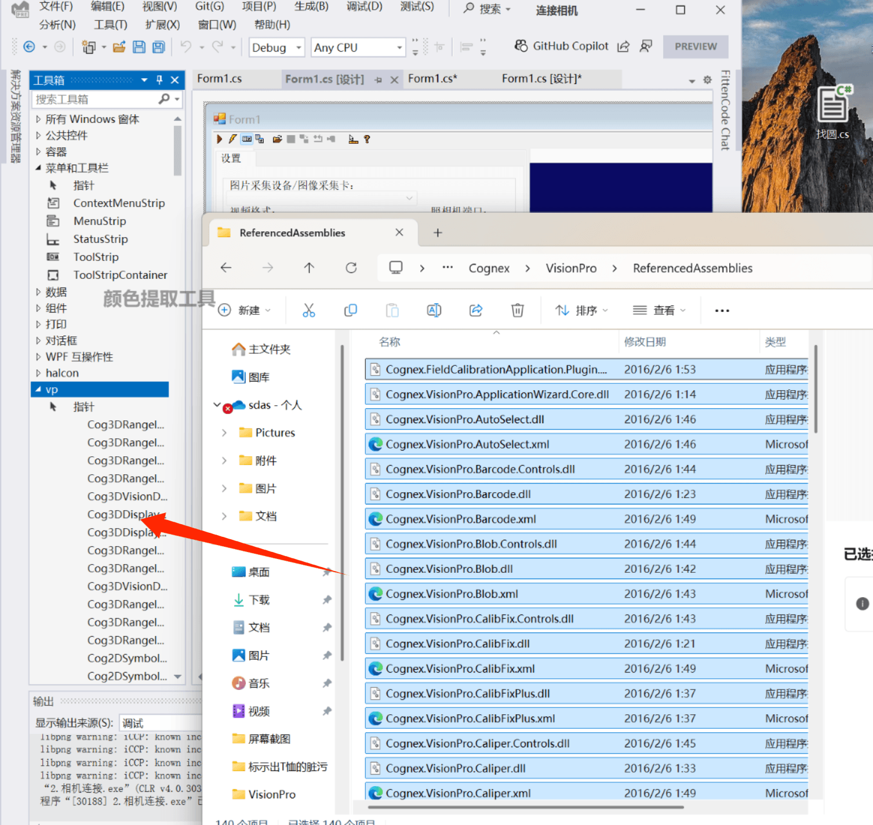Open the 查看 view dropdown
Screen dimensions: 873x825
tap(660, 310)
